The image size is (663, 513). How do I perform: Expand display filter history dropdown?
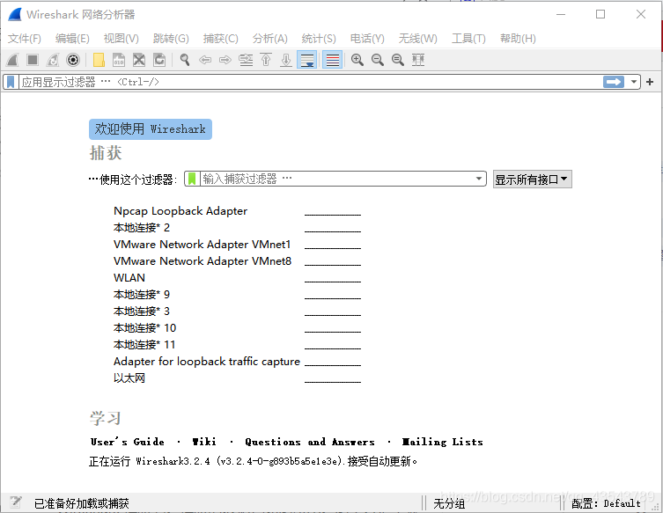point(633,82)
